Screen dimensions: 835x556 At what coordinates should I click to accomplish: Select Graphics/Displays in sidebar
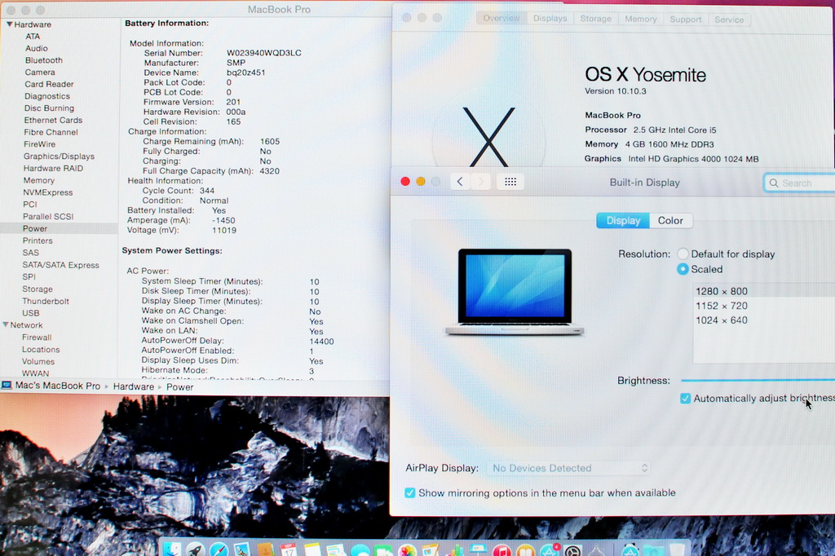coord(59,156)
